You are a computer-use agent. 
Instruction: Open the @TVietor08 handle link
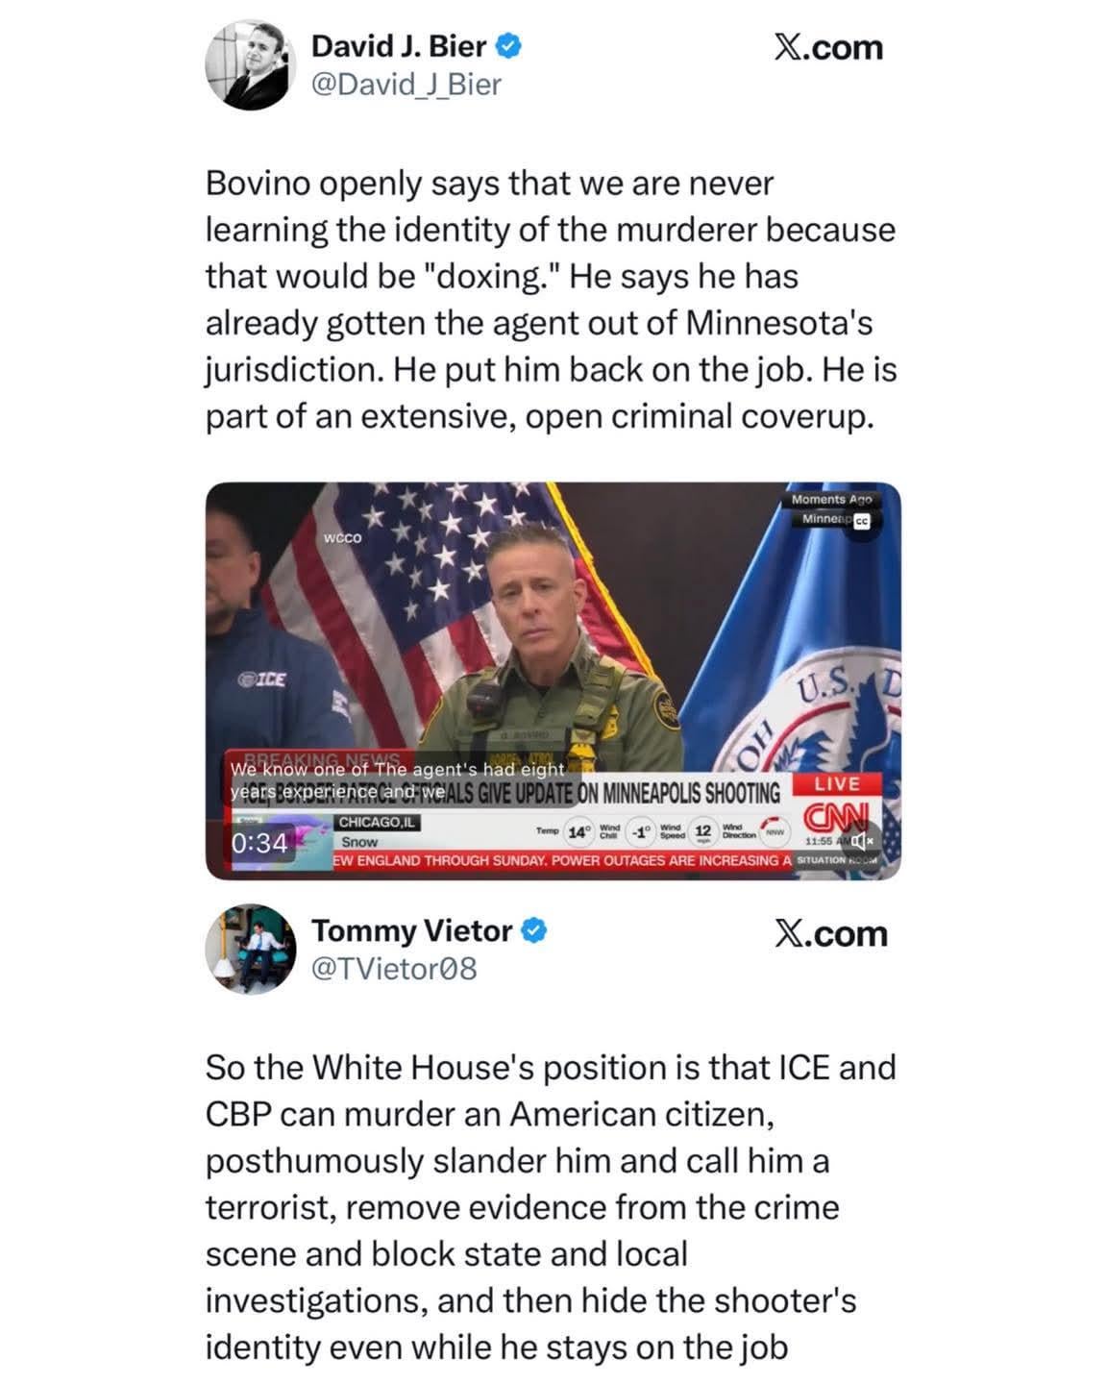click(394, 969)
